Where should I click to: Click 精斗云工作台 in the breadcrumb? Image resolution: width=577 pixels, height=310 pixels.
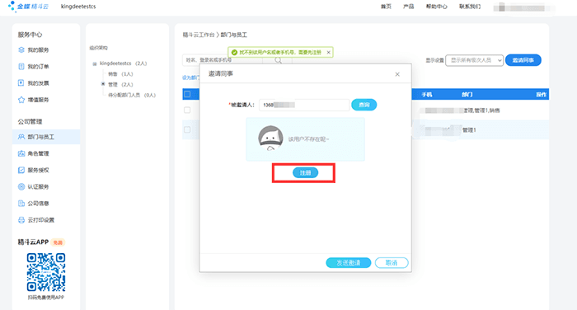tap(199, 35)
